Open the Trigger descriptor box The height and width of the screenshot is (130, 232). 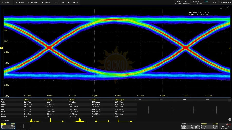click(209, 126)
